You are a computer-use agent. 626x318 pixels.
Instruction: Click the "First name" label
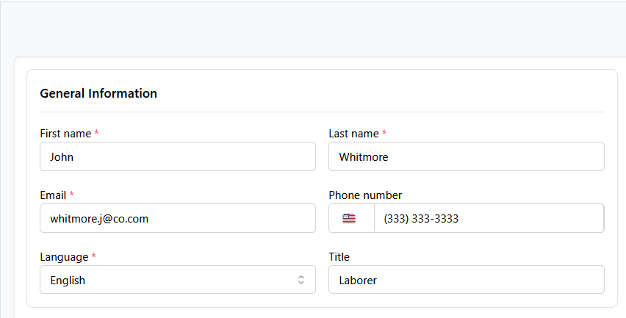[65, 134]
